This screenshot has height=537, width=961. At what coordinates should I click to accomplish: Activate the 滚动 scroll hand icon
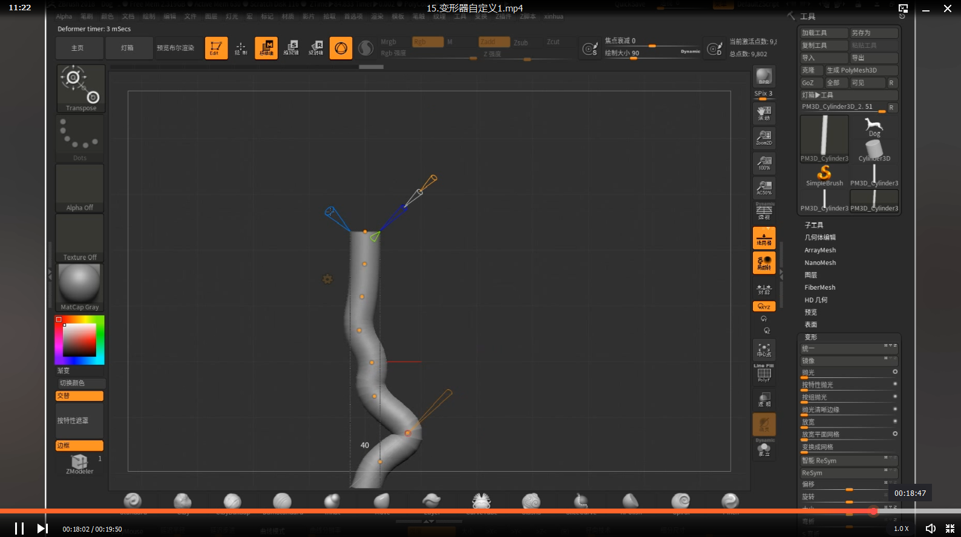click(x=764, y=113)
